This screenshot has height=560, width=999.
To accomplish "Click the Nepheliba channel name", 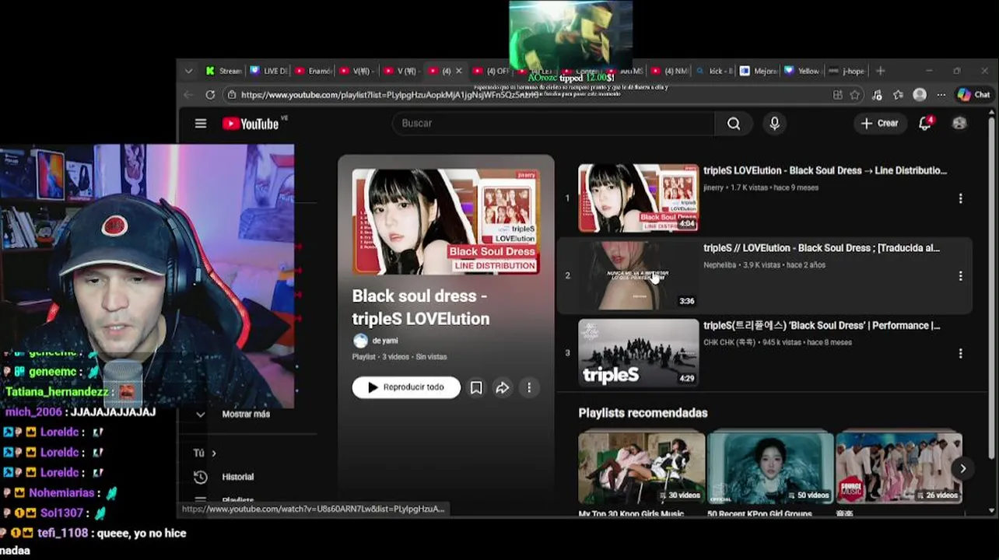I will 720,265.
